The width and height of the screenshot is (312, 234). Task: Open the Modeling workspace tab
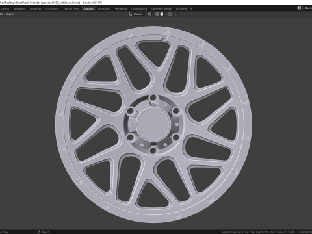(x=19, y=9)
